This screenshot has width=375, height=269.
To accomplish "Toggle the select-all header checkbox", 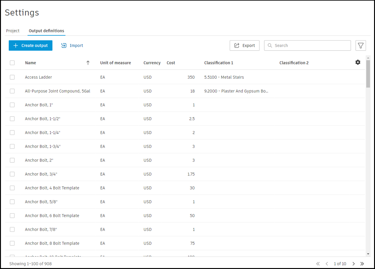I will pyautogui.click(x=12, y=63).
